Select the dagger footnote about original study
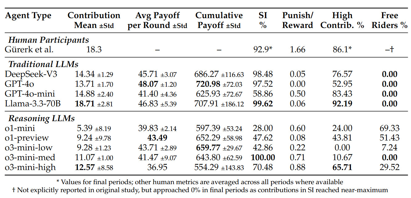This screenshot has height=198, width=411. (200, 190)
